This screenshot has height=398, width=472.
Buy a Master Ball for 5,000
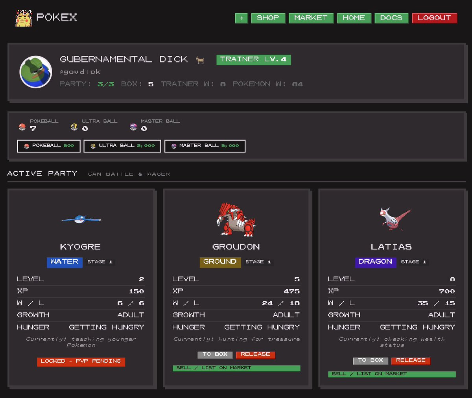click(x=205, y=146)
